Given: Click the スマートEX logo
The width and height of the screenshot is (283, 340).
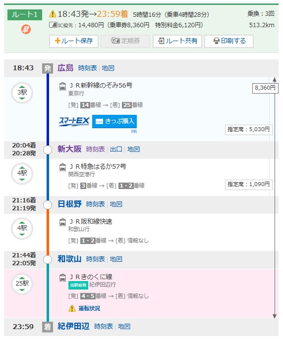Looking at the screenshot, I should coord(74,121).
